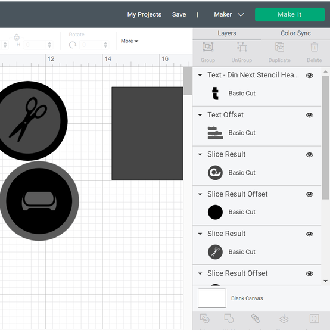Click the Delete trash icon
Screen dimensions: 330x330
coord(315,47)
